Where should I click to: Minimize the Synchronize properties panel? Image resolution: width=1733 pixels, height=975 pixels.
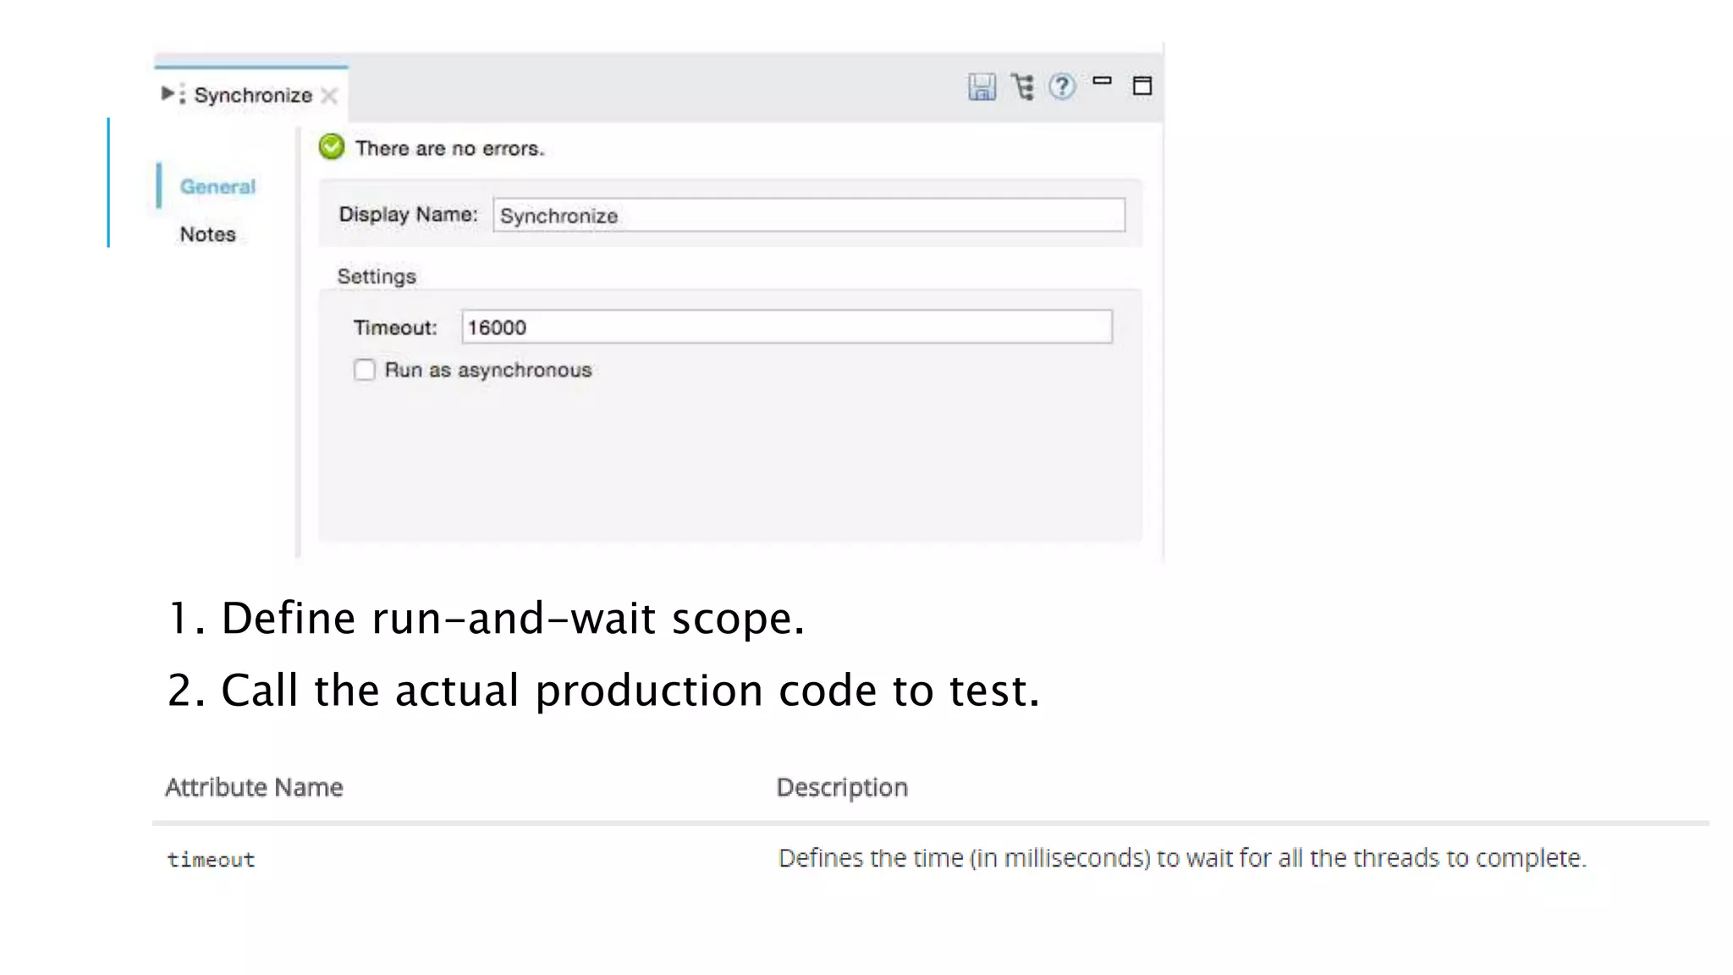[1102, 81]
